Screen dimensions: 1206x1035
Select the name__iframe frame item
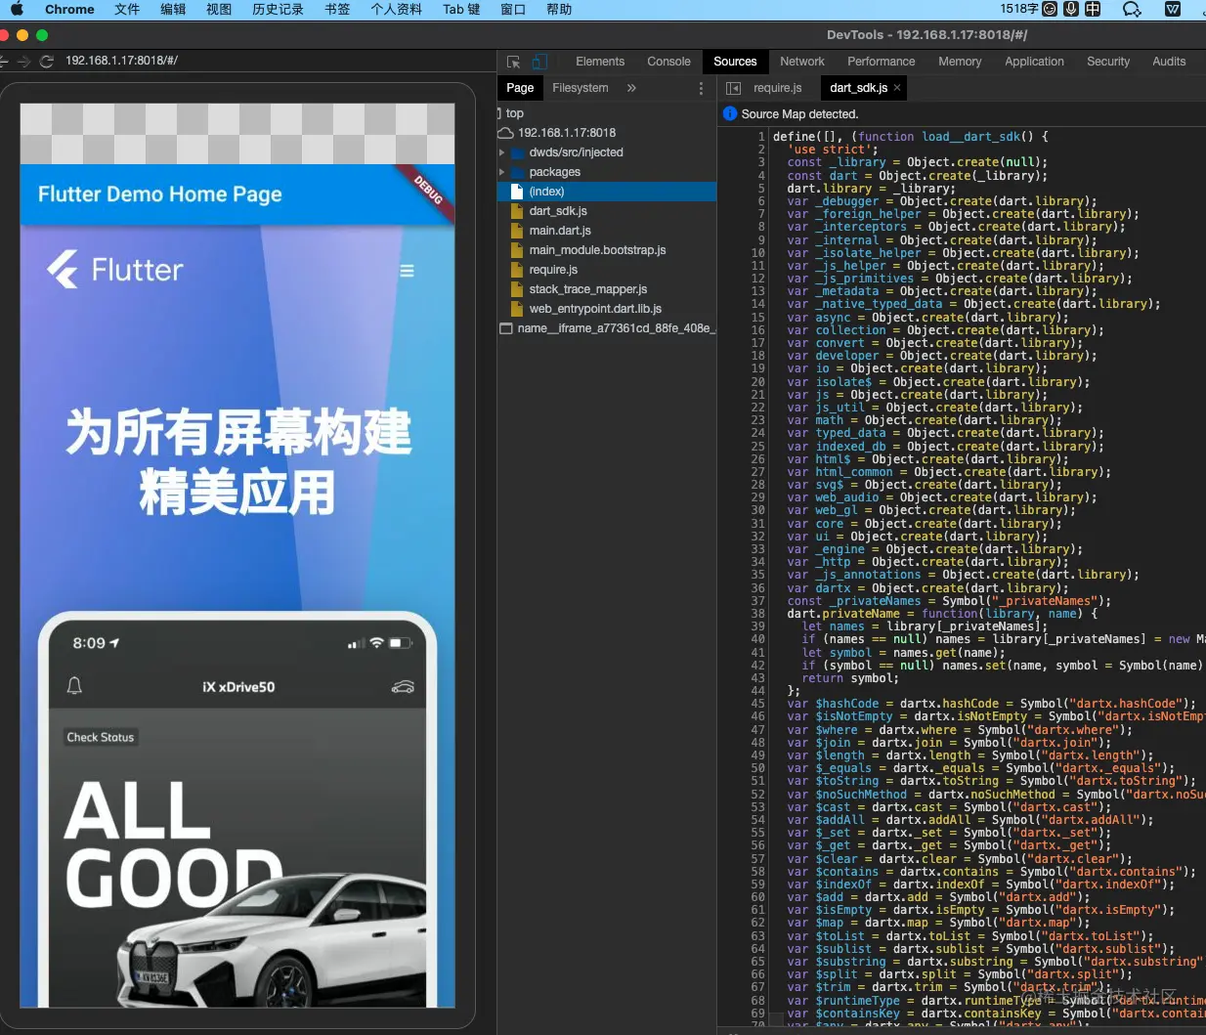(607, 328)
